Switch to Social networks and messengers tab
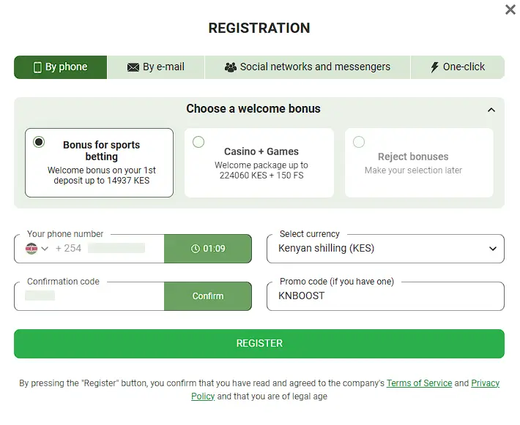 click(x=308, y=67)
